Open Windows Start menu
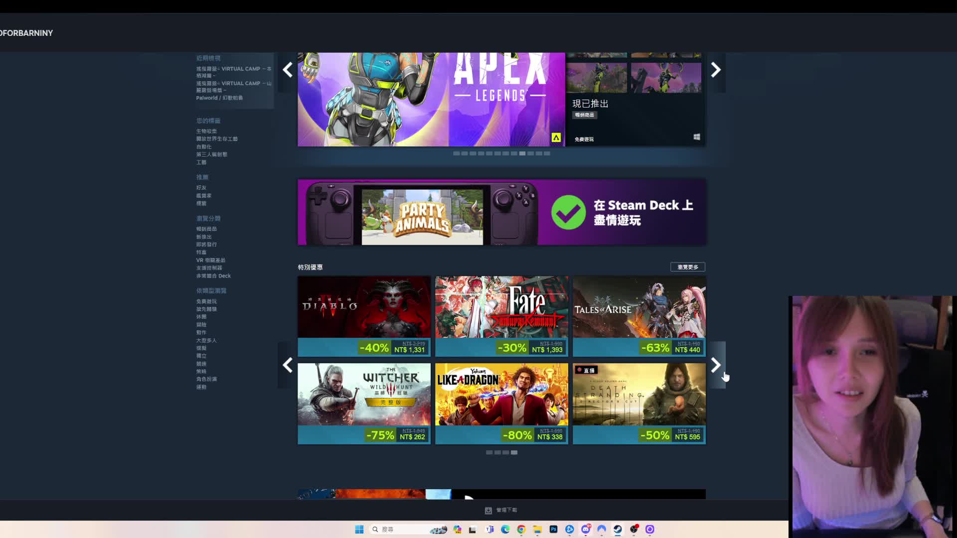This screenshot has width=957, height=538. (359, 529)
